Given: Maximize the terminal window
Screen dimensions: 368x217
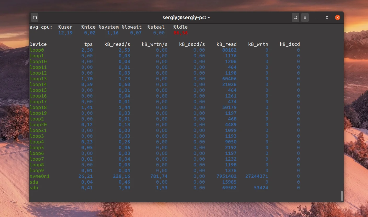Looking at the screenshot, I should click(327, 18).
